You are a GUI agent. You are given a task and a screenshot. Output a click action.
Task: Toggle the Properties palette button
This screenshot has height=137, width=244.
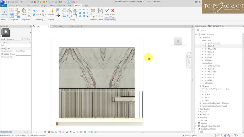[12, 15]
